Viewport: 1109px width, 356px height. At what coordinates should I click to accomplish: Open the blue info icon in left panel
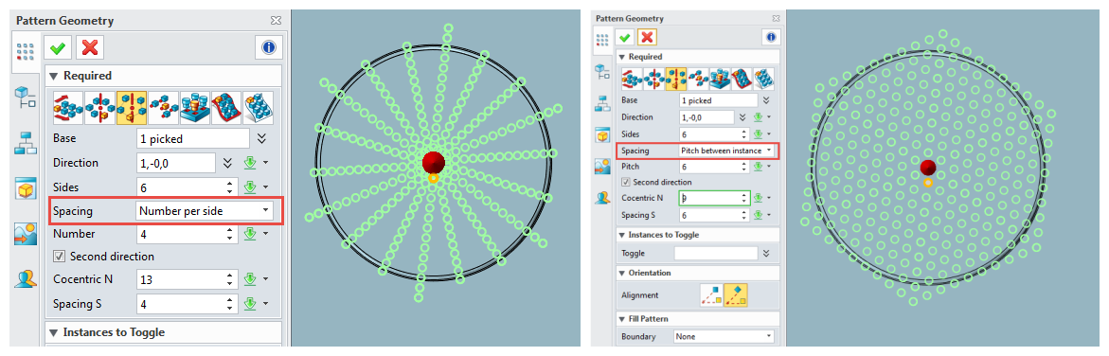pyautogui.click(x=268, y=48)
